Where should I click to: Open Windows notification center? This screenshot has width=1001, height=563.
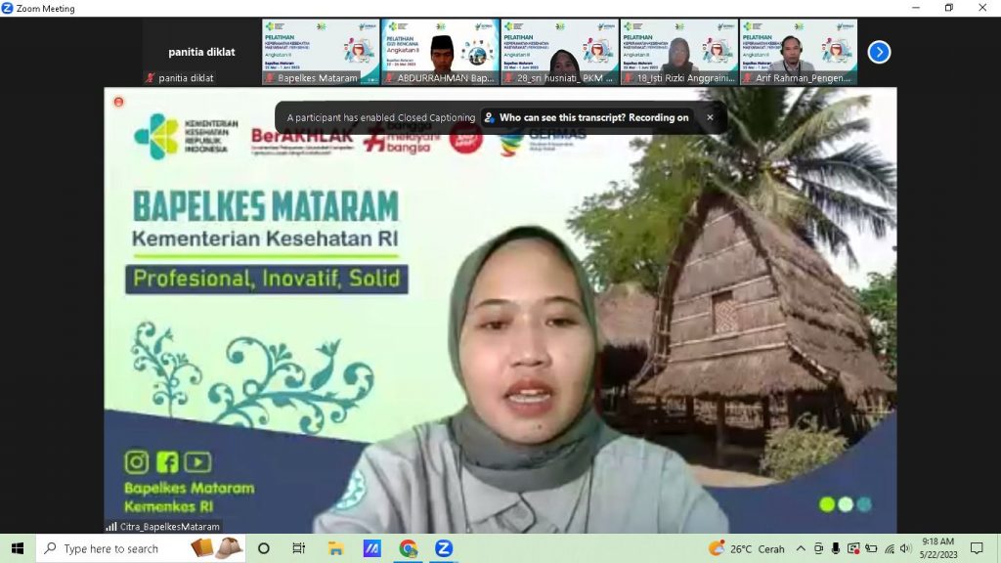[x=977, y=548]
